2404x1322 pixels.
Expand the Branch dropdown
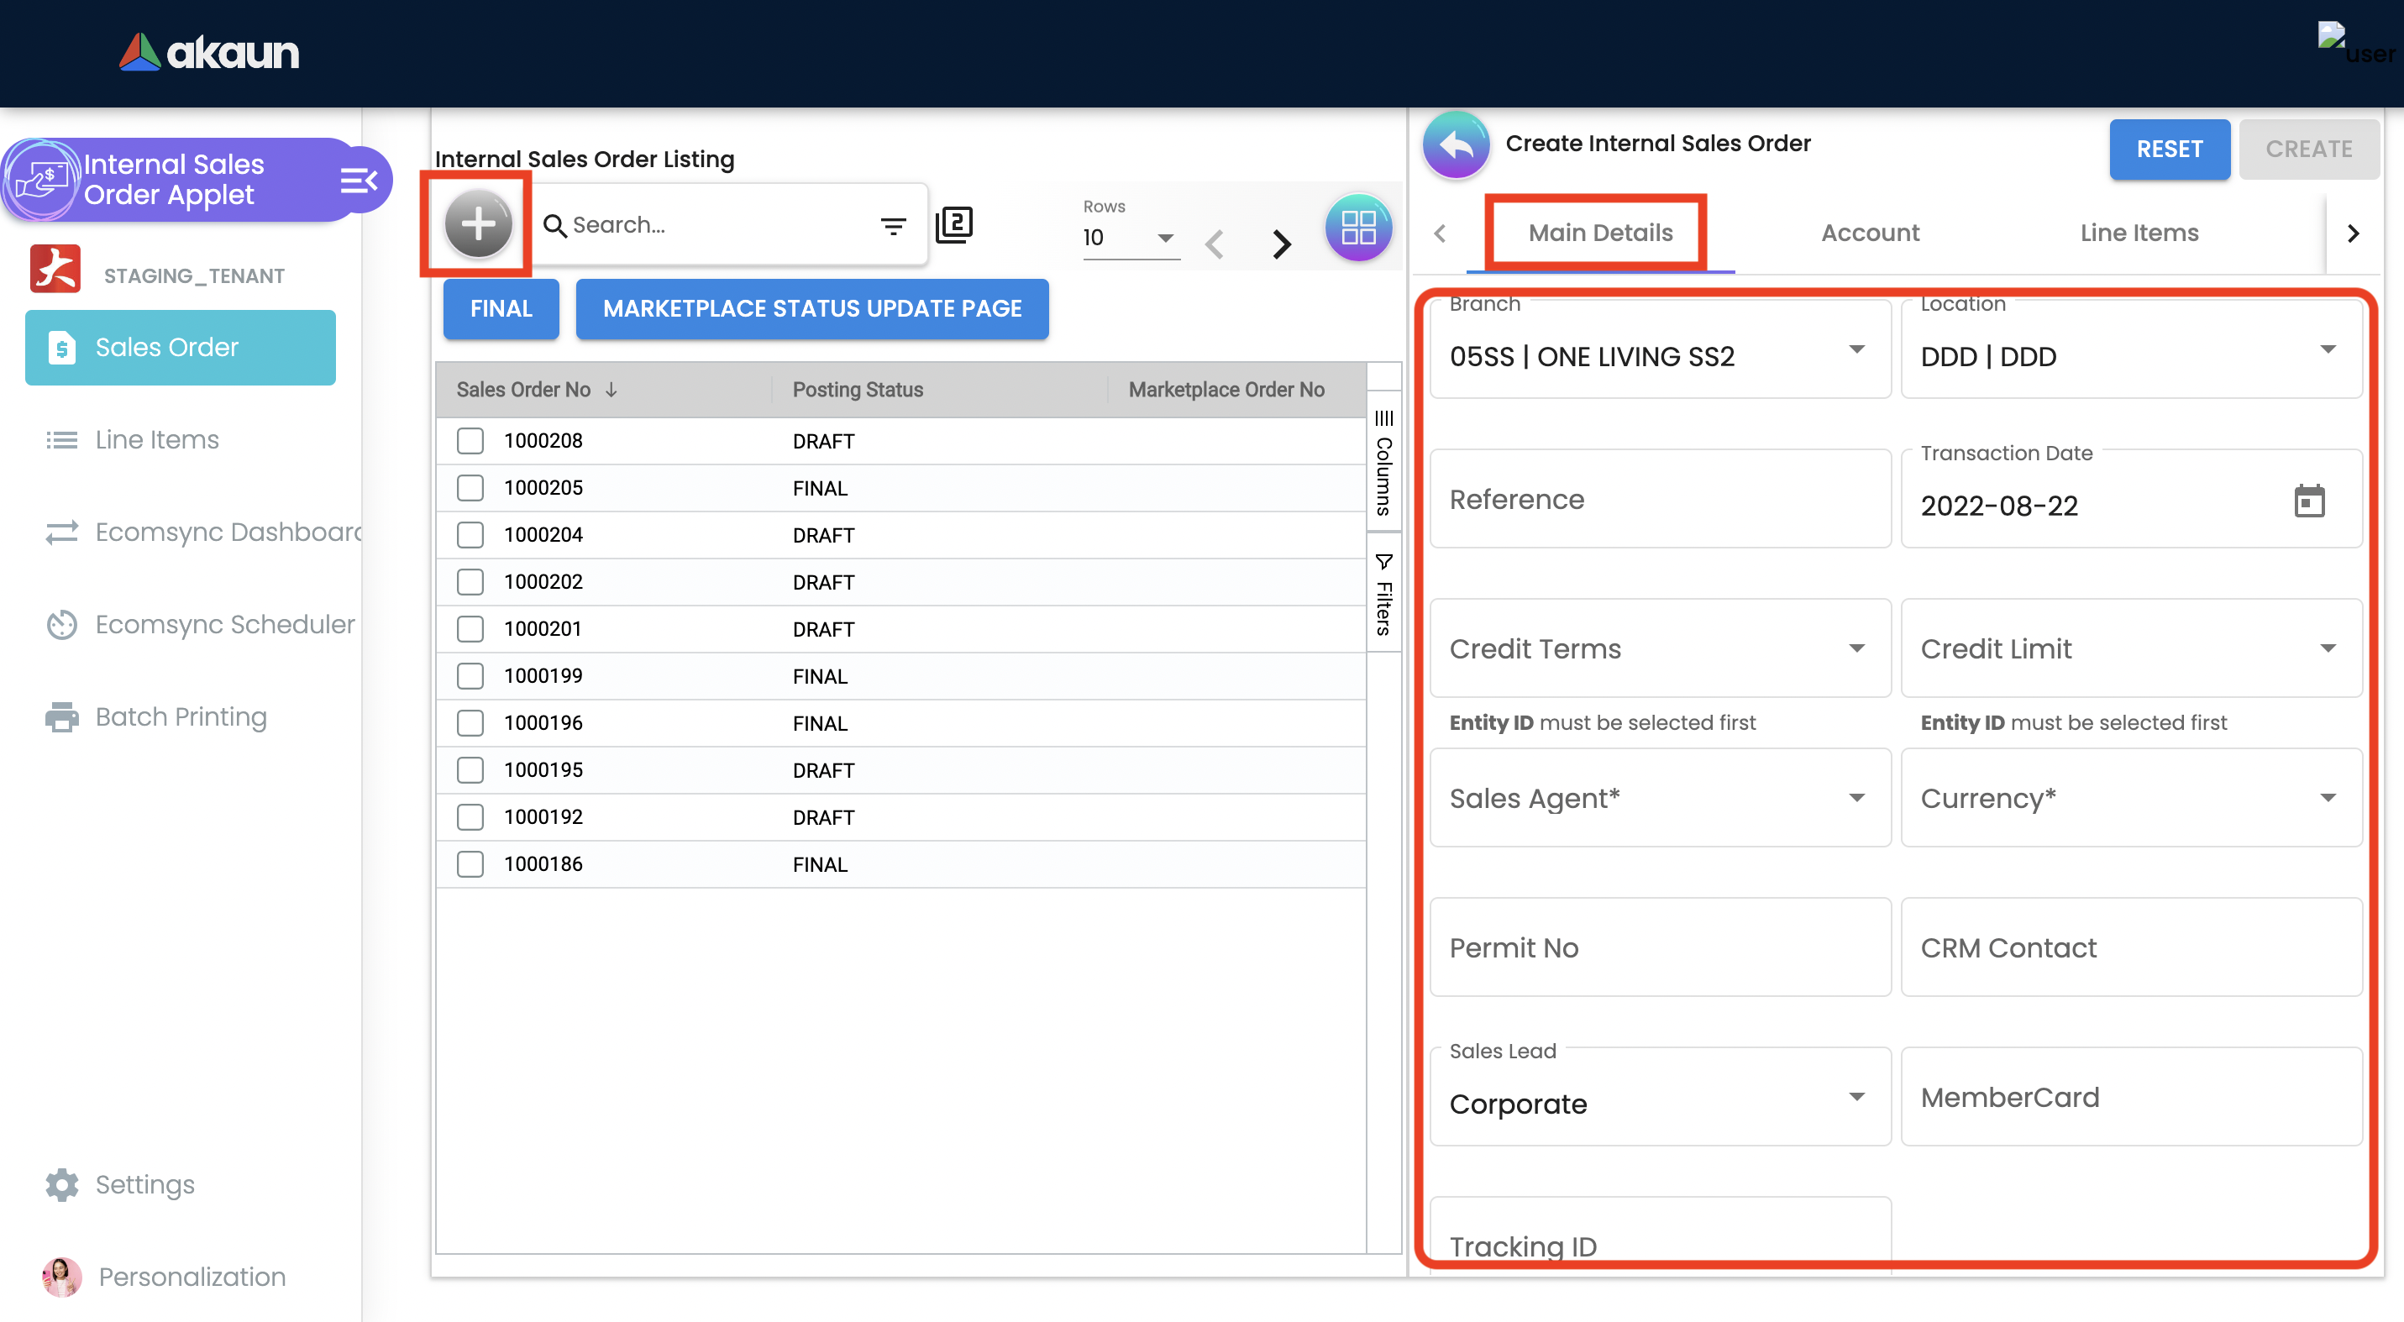click(1856, 350)
